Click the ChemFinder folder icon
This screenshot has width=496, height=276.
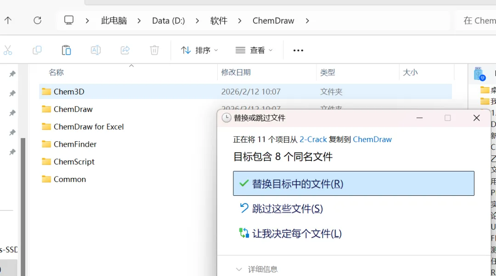[46, 144]
